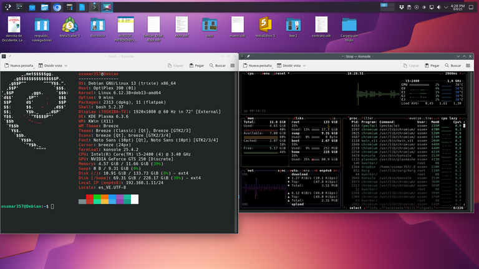The width and height of the screenshot is (479, 269).
Task: Click 'Buscar' in bash Konsole toolbar
Action: click(x=218, y=65)
